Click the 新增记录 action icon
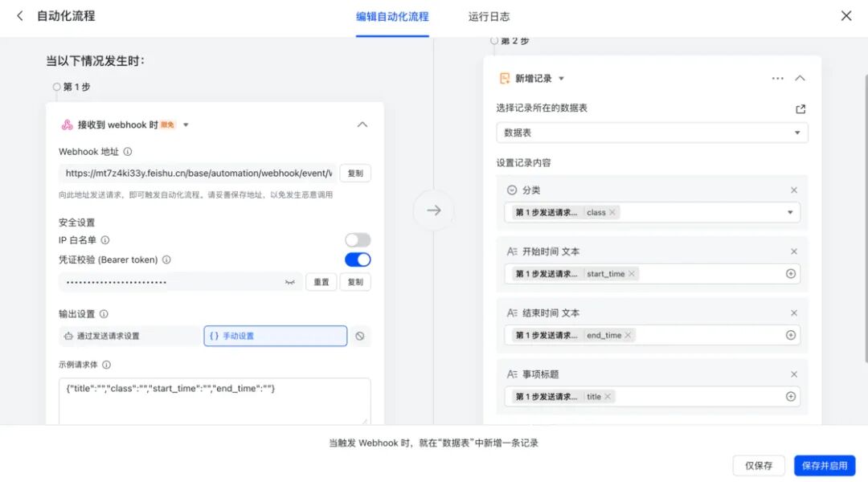The image size is (868, 482). tap(504, 79)
